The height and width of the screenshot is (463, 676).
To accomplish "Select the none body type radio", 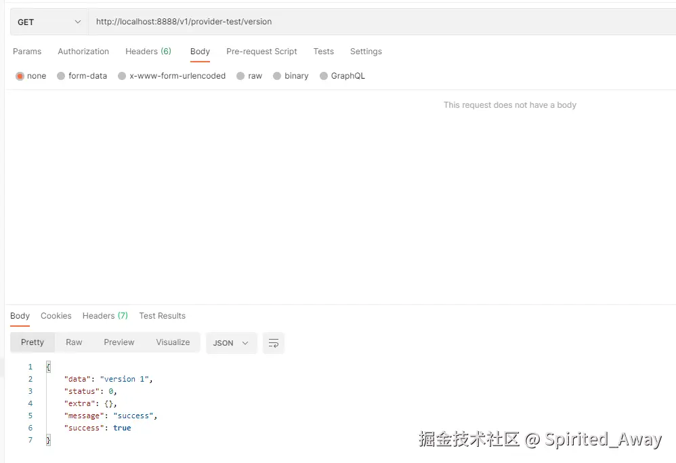I will (x=20, y=76).
